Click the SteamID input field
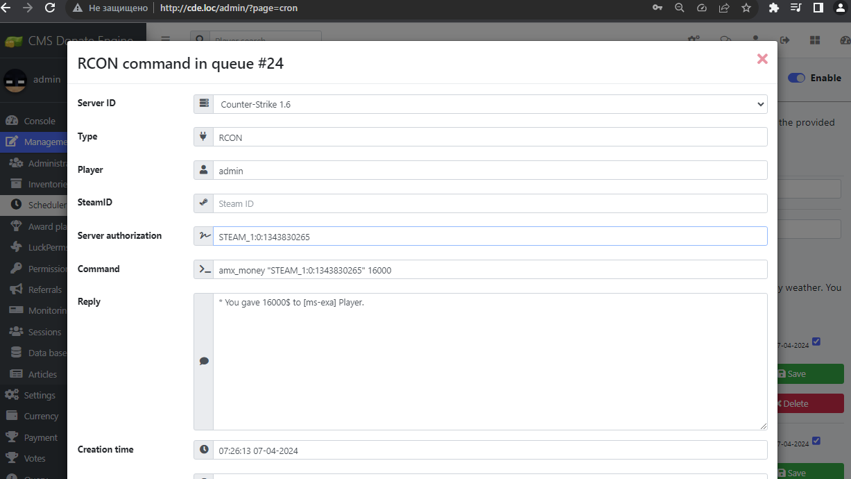Screen dimensions: 851x479 [x=489, y=203]
